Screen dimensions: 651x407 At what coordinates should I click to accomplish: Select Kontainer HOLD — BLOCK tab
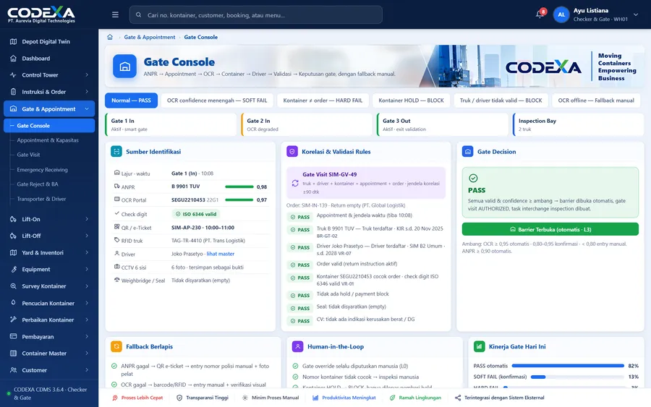tap(411, 100)
